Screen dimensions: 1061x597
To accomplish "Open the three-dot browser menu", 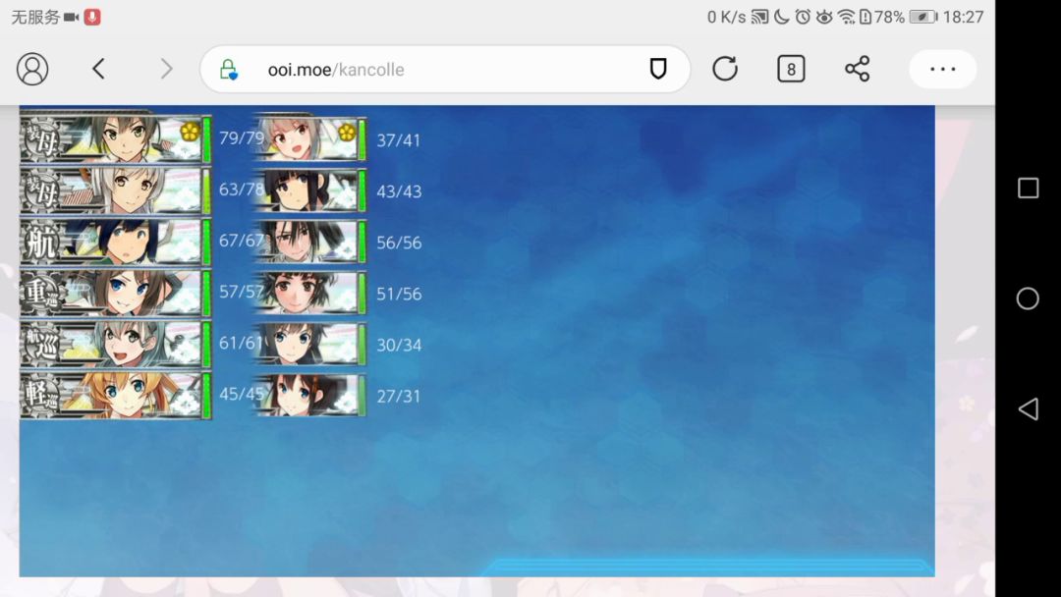I will coord(942,69).
